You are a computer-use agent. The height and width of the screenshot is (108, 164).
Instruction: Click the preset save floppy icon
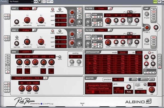pyautogui.click(x=40, y=2)
